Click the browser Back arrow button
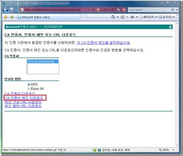This screenshot has width=183, height=156. click(5, 10)
